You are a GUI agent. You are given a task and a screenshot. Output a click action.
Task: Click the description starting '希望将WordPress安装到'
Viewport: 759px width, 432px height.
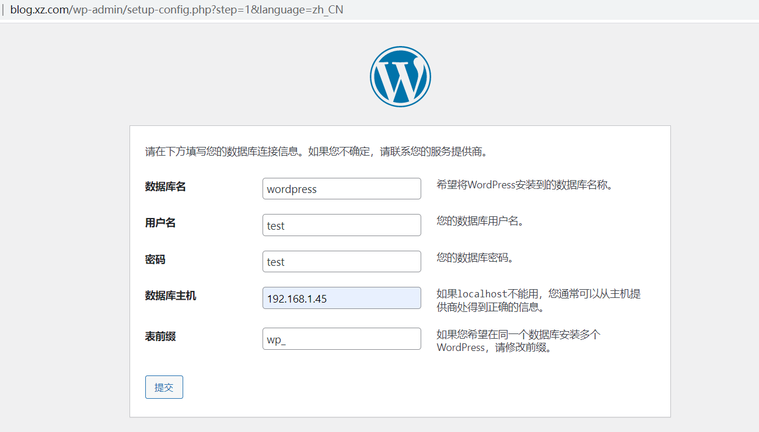point(527,185)
